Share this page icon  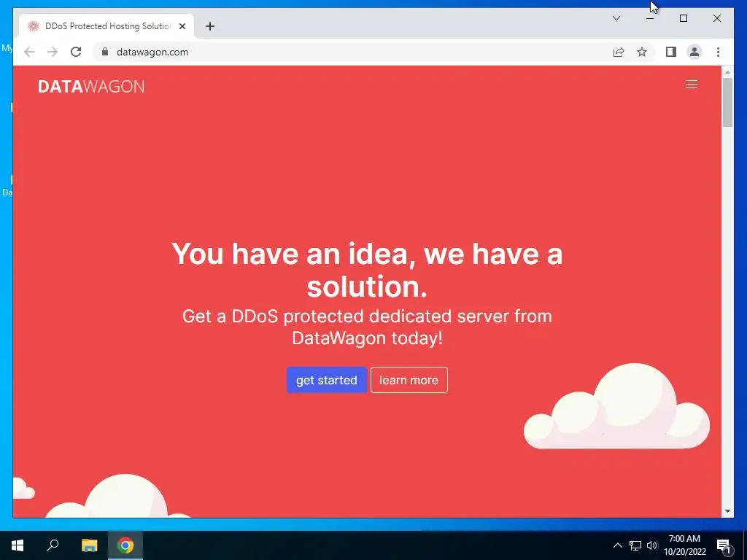pos(619,52)
